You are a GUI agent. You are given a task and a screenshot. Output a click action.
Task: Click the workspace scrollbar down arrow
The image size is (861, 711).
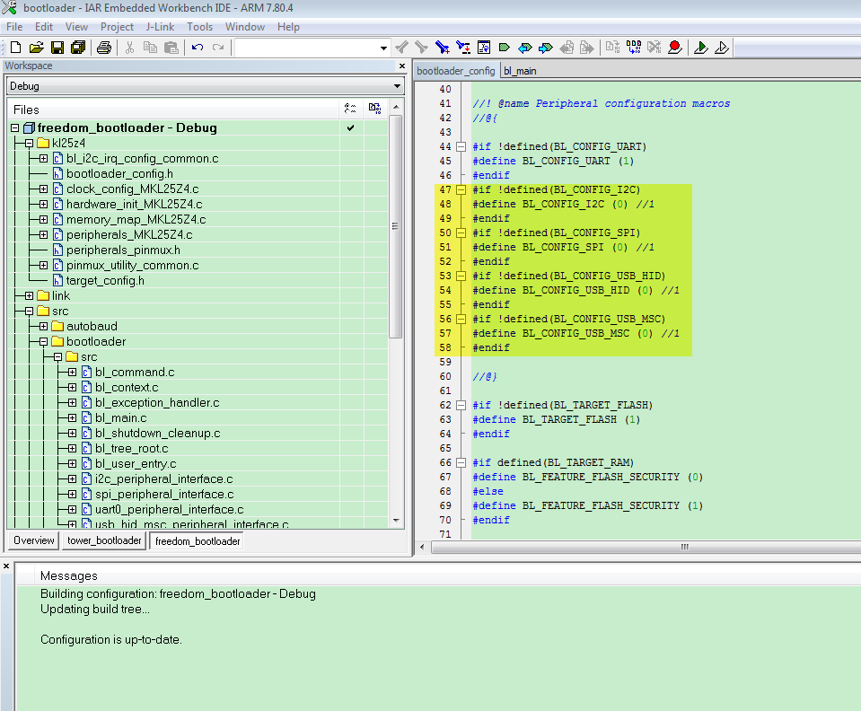click(396, 521)
